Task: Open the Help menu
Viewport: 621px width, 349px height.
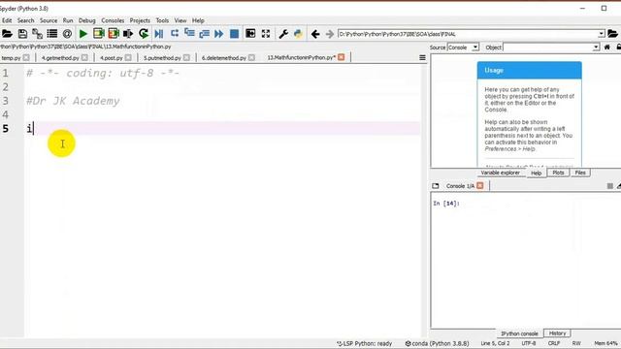Action: (198, 20)
